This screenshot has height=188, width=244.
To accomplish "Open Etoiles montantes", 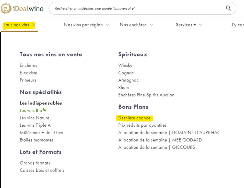I will (37, 140).
